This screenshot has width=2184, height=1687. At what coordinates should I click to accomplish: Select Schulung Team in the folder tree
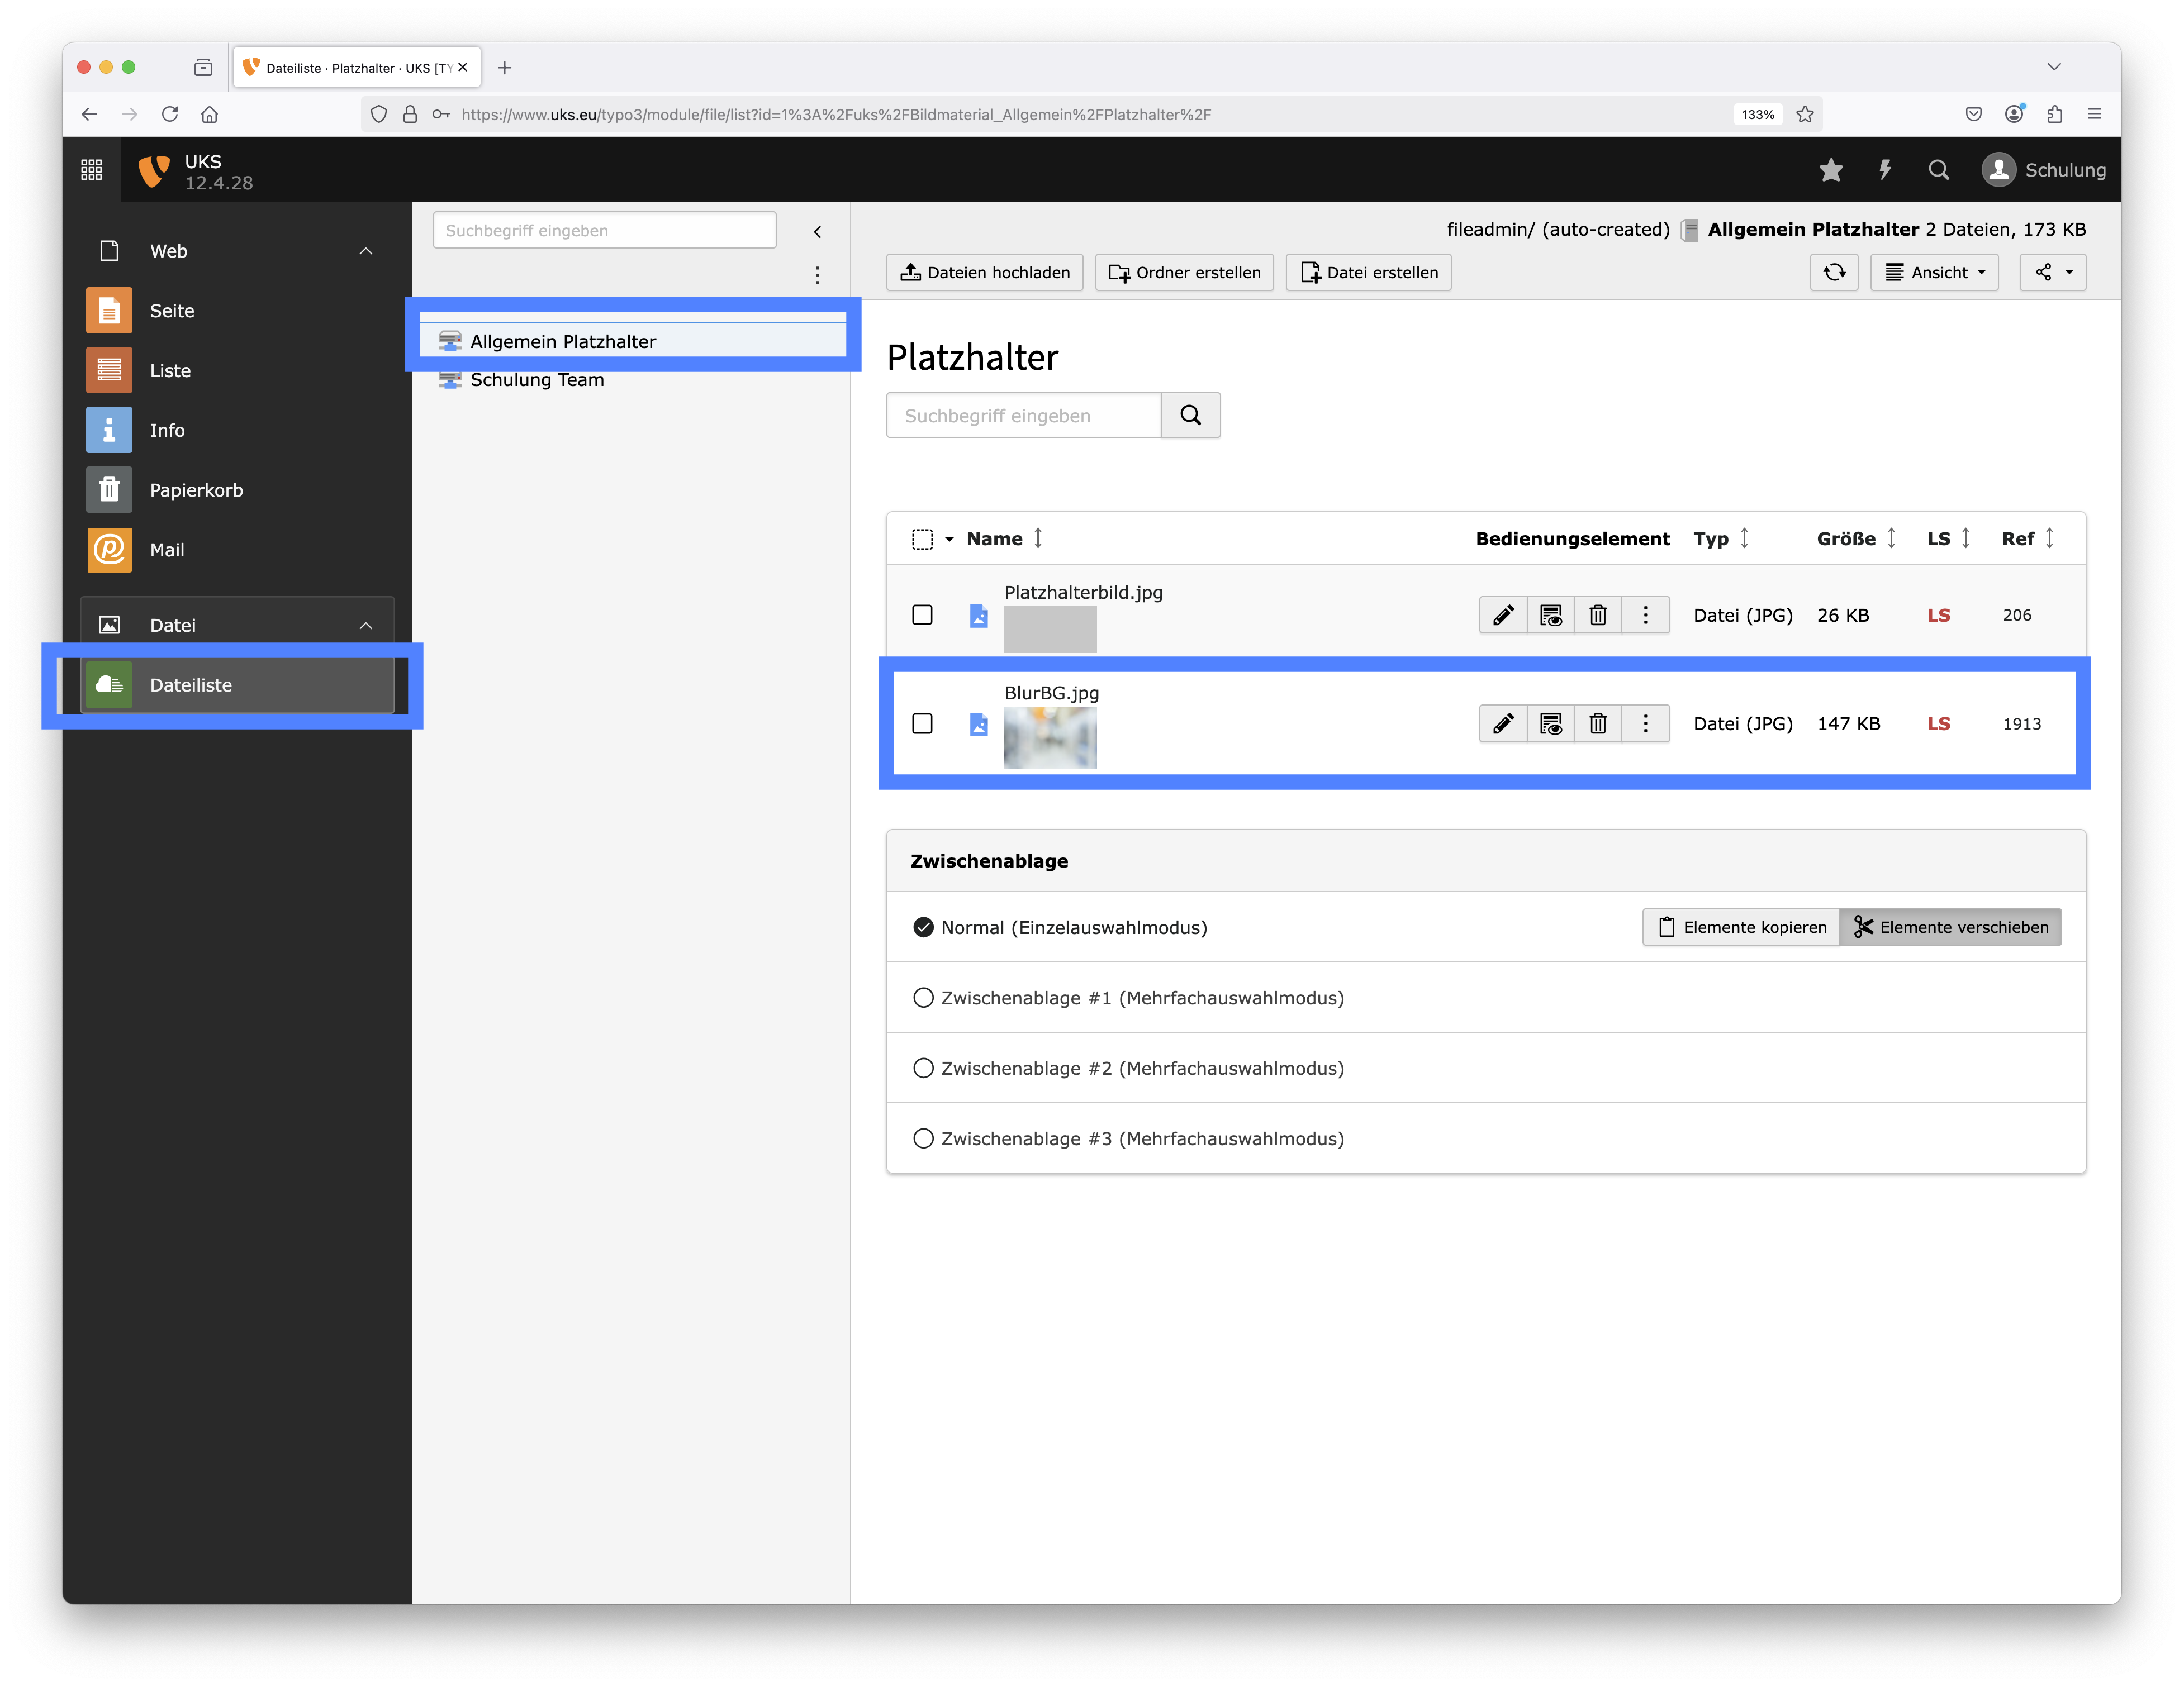coord(536,380)
